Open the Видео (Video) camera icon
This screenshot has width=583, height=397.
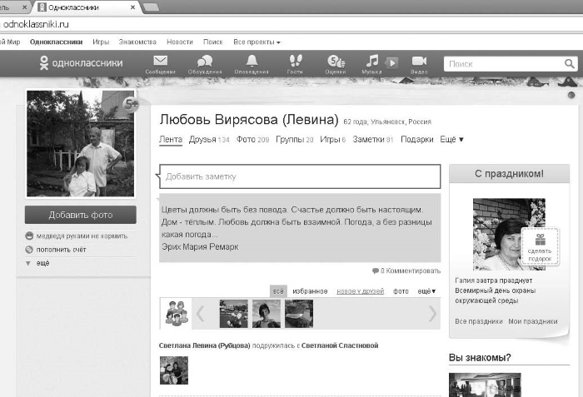(x=419, y=62)
